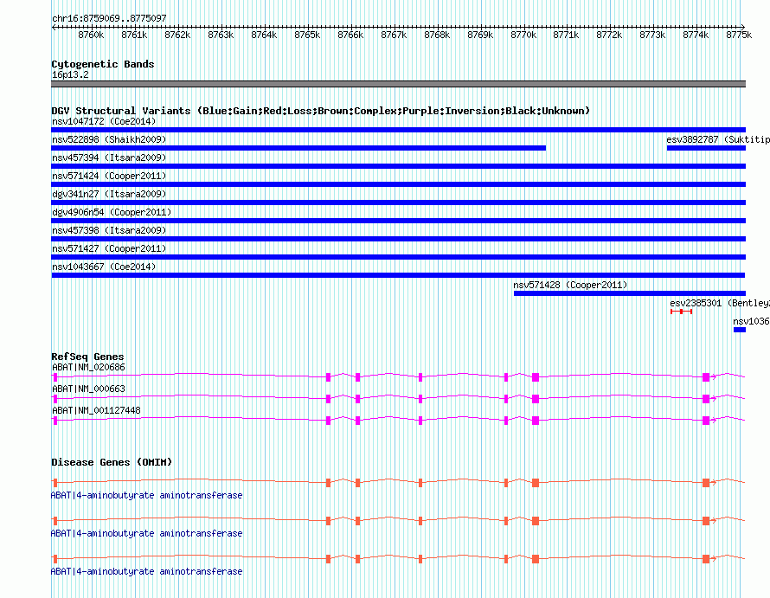Select the gray 16p13.2 cytoband bar
The width and height of the screenshot is (770, 598).
398,84
